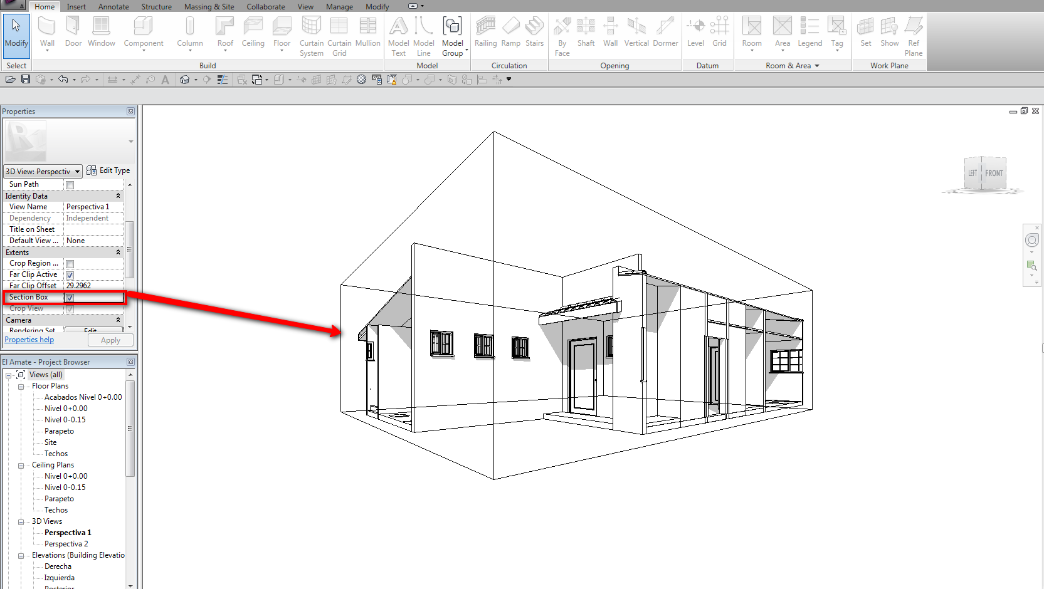1044x589 pixels.
Task: Collapse the Camera section
Action: click(x=118, y=320)
